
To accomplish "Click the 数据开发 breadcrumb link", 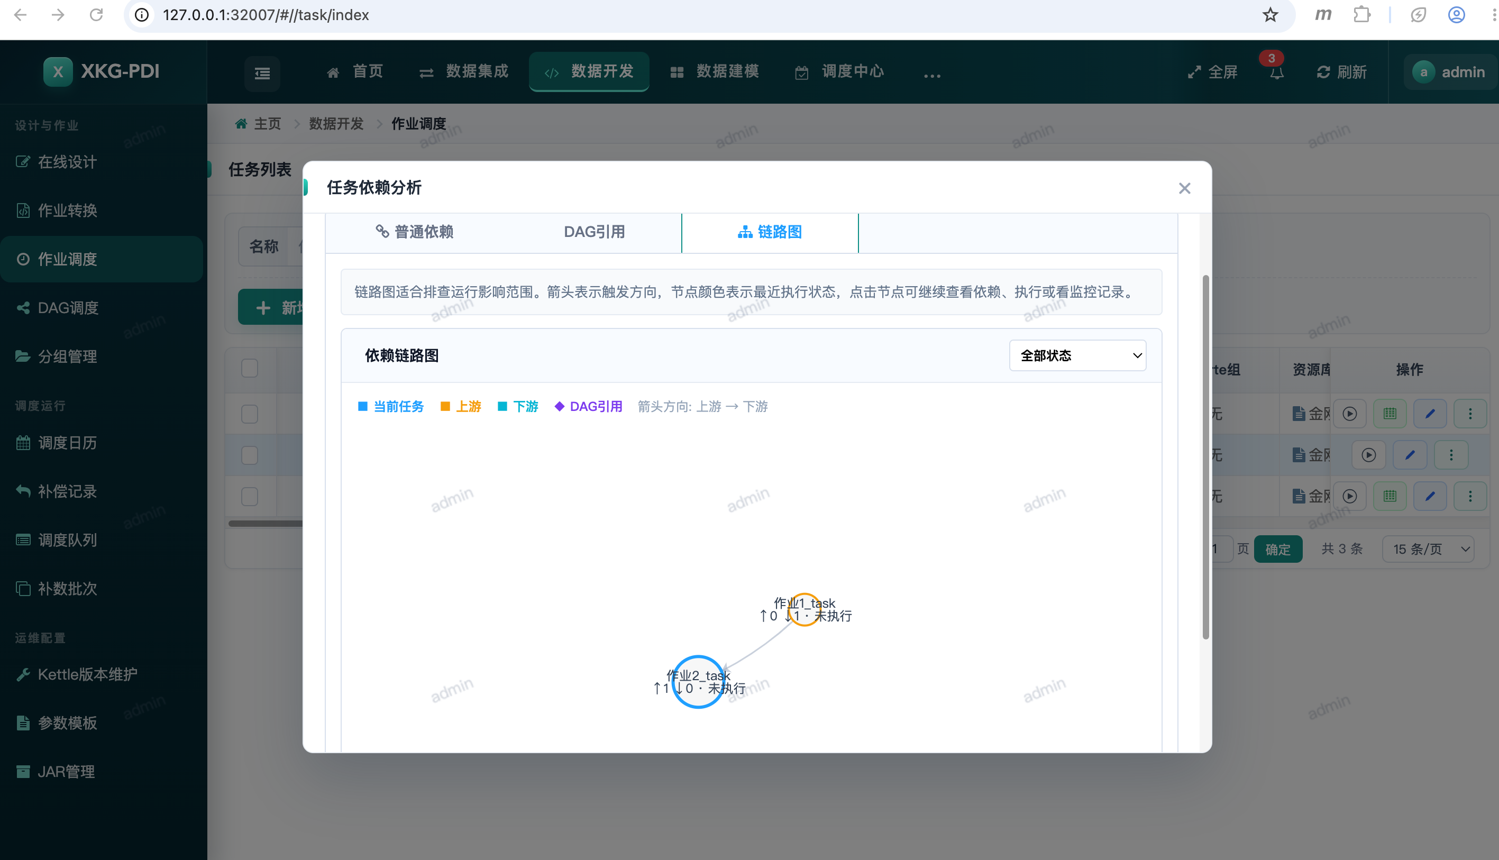I will 336,123.
